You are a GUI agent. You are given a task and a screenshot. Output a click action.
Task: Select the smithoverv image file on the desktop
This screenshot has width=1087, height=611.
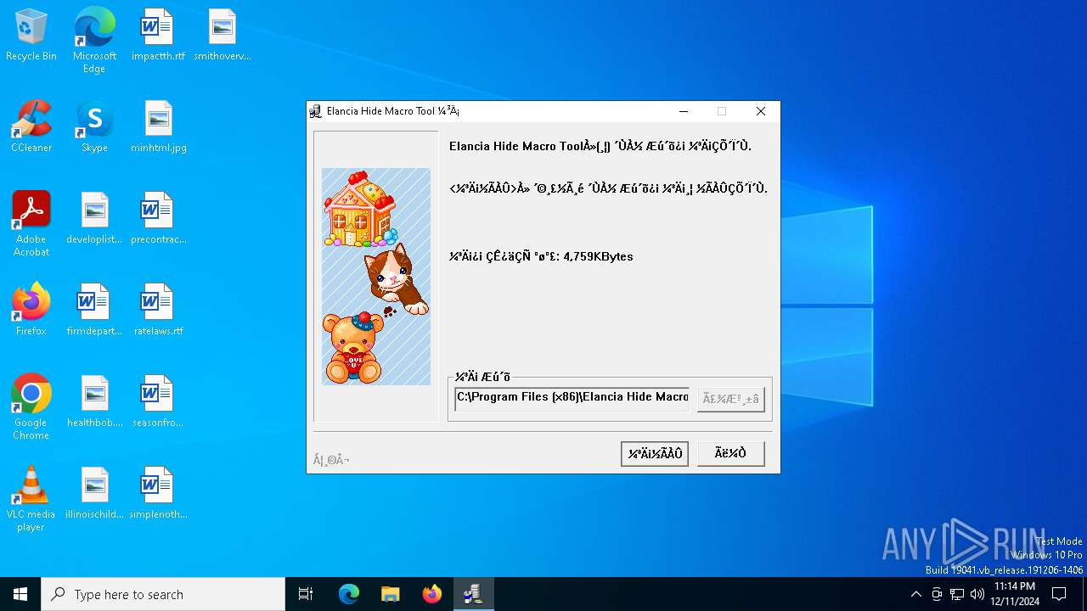222,36
